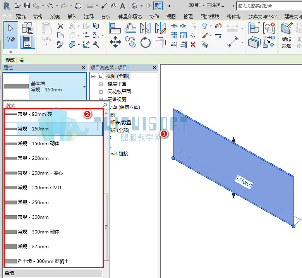Expand the quick access toolbar overflow arrows

tap(169, 6)
